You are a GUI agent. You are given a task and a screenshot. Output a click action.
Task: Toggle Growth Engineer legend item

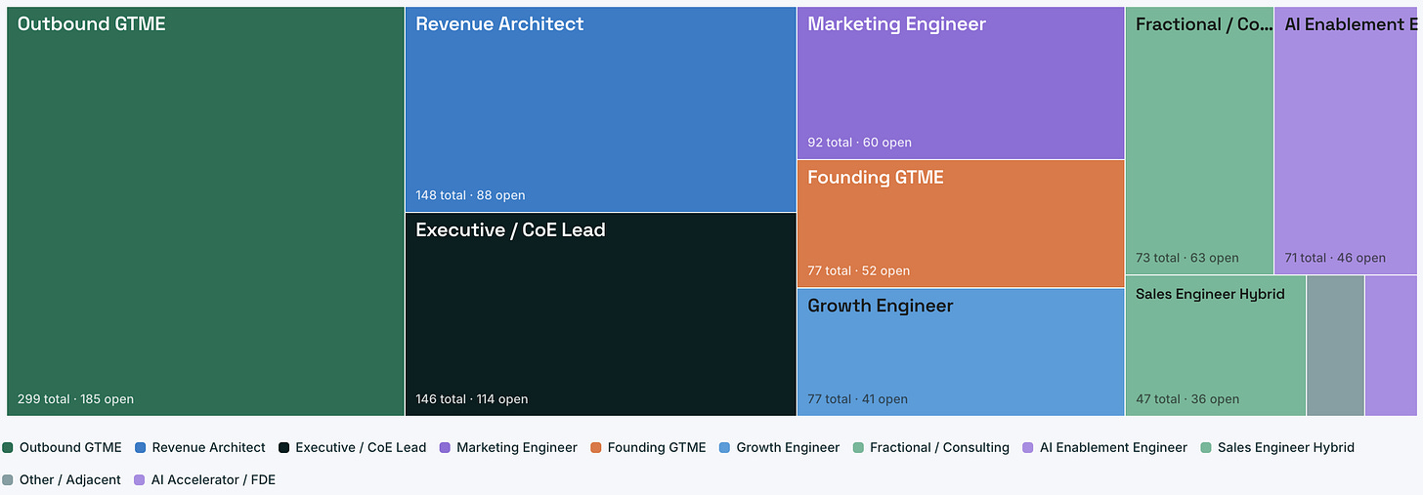pos(779,448)
